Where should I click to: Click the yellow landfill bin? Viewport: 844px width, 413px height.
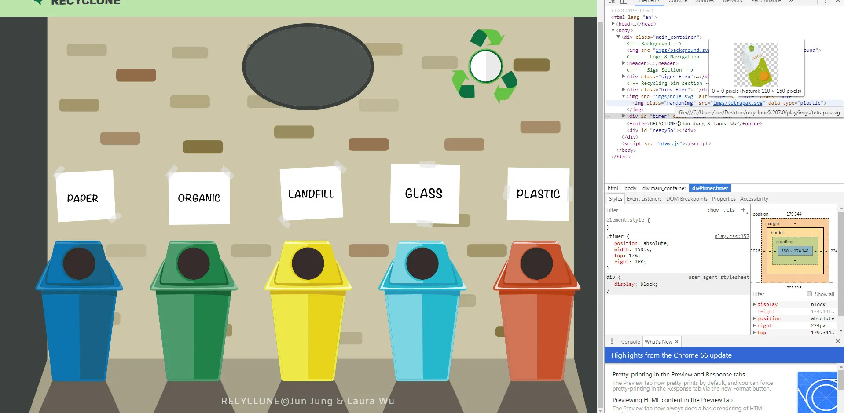[308, 310]
